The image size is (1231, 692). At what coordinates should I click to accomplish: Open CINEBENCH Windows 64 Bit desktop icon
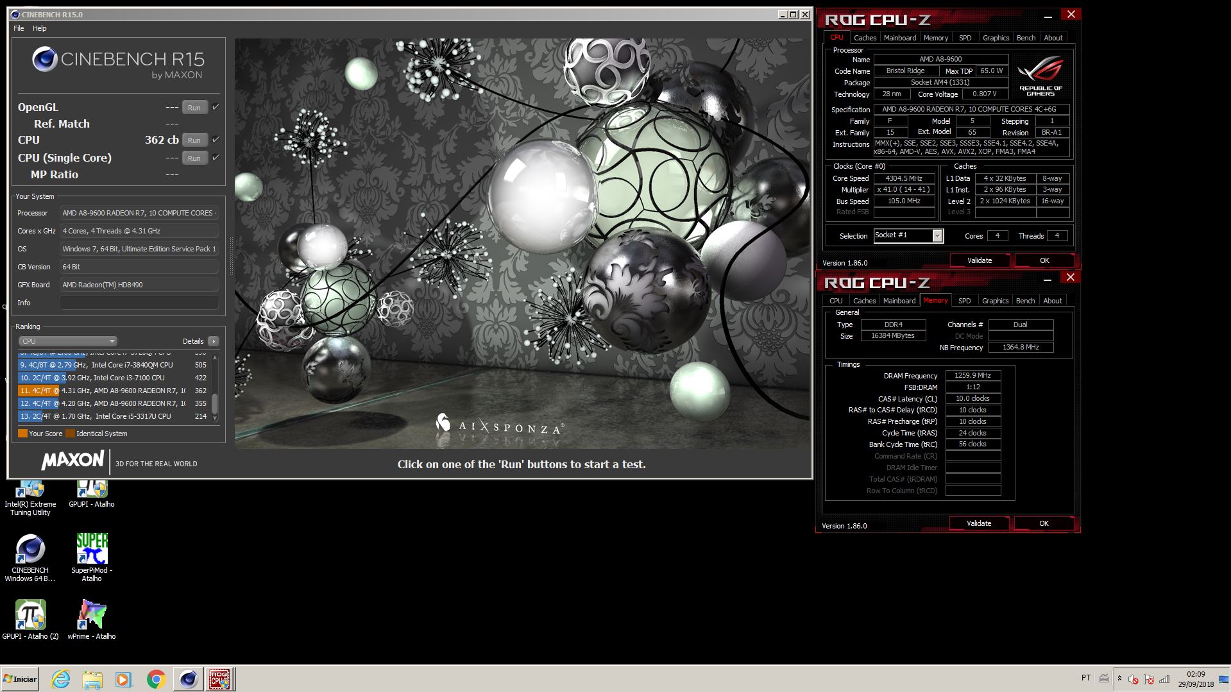click(x=30, y=558)
